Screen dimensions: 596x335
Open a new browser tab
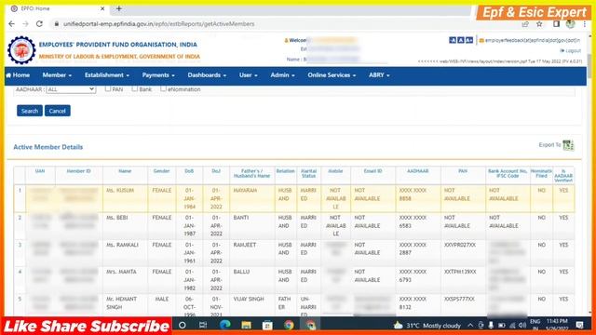[119, 8]
